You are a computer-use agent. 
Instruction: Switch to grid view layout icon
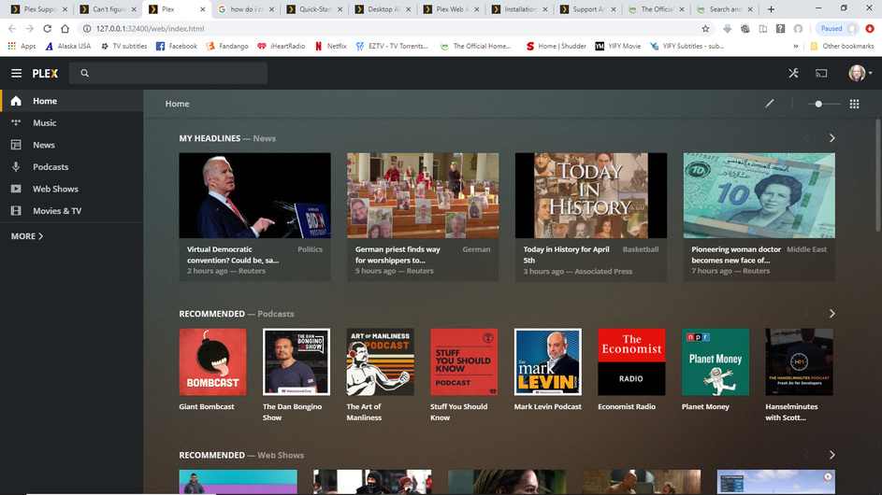tap(854, 104)
